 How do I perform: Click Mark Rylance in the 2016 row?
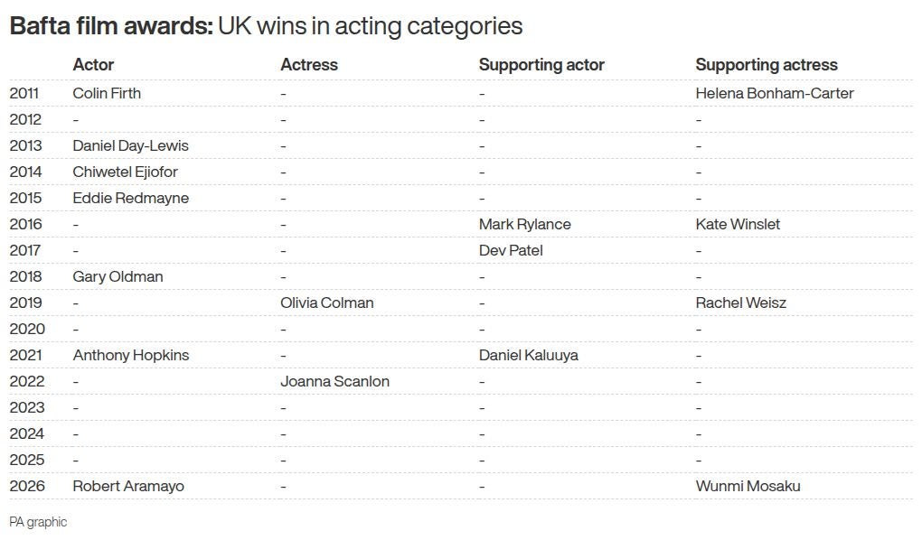(x=525, y=224)
